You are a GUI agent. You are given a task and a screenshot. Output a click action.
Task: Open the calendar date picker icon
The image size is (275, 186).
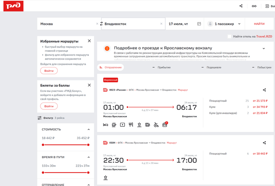[x=199, y=24]
